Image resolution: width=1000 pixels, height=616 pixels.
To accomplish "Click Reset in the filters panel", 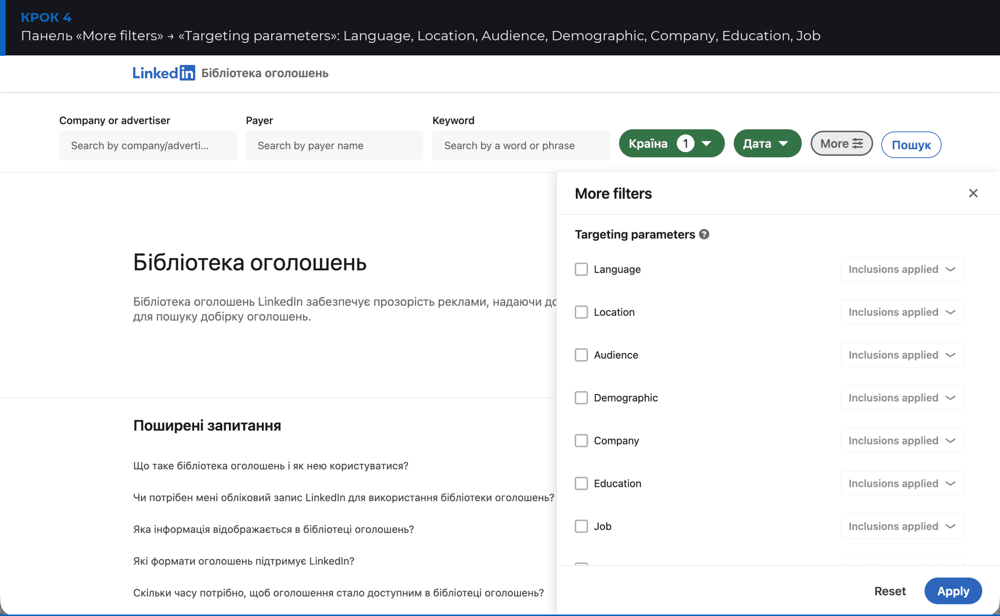I will 890,591.
